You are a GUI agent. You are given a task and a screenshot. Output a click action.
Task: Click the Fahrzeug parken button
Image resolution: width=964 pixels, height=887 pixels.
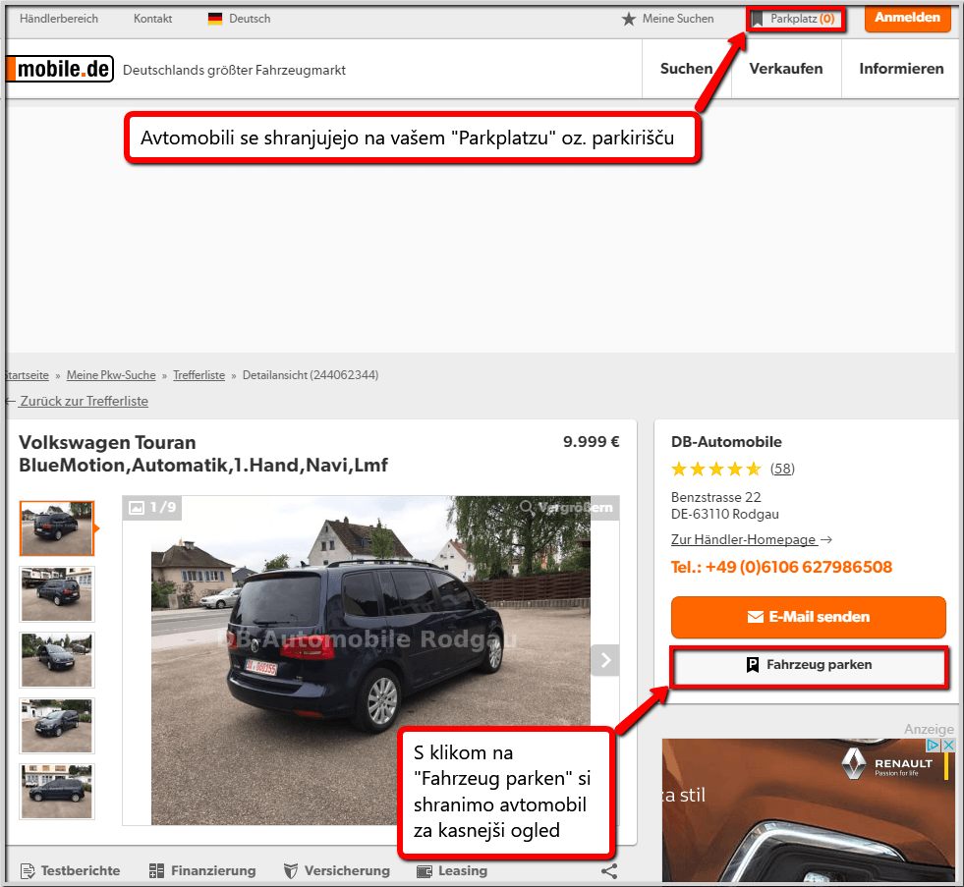coord(808,665)
